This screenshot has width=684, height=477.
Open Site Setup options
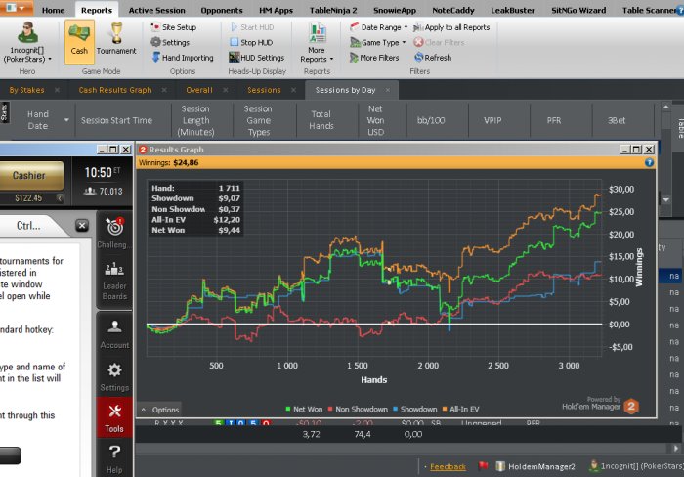click(174, 27)
